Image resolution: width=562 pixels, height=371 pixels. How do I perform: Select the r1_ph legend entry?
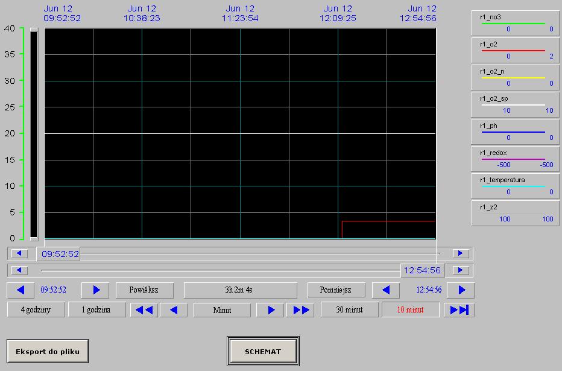516,132
